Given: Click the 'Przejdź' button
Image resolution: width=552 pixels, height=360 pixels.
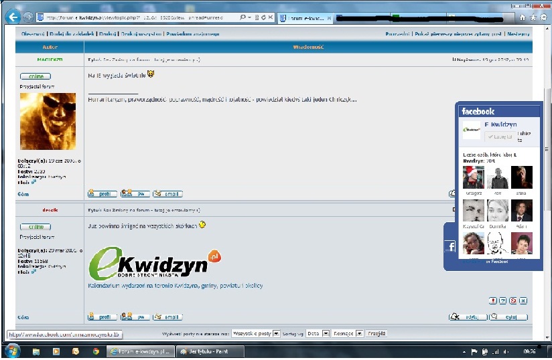Looking at the screenshot, I should pos(376,333).
